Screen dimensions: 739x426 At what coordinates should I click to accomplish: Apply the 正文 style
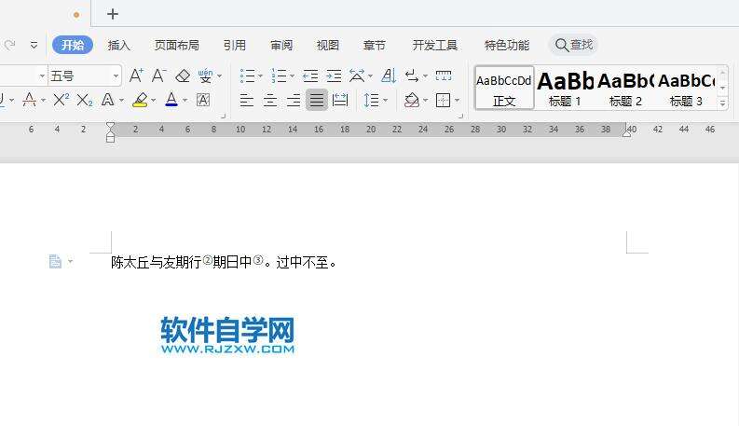[x=504, y=89]
